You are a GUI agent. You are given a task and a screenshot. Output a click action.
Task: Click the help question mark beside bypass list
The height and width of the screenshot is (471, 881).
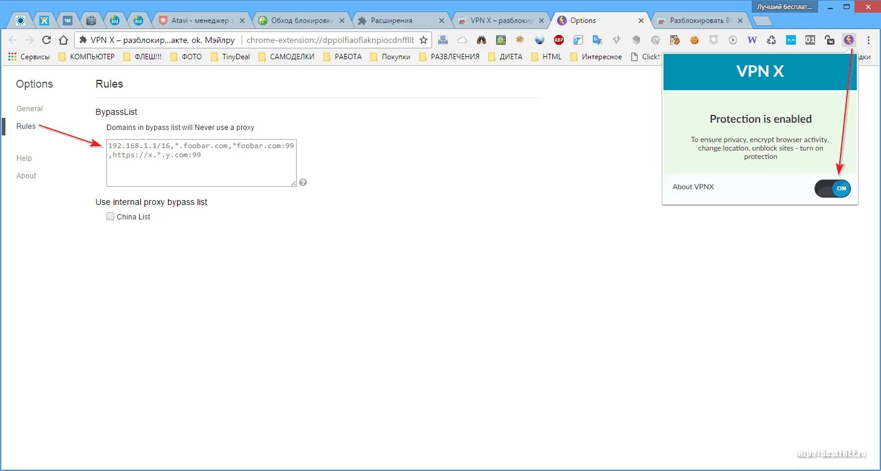point(303,182)
